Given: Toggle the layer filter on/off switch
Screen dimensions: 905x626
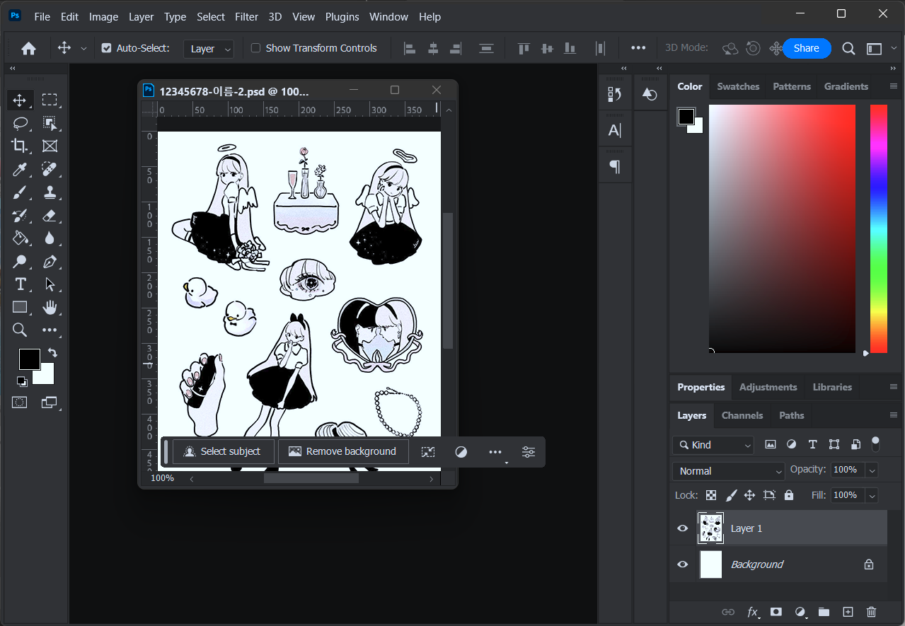Looking at the screenshot, I should (x=875, y=444).
